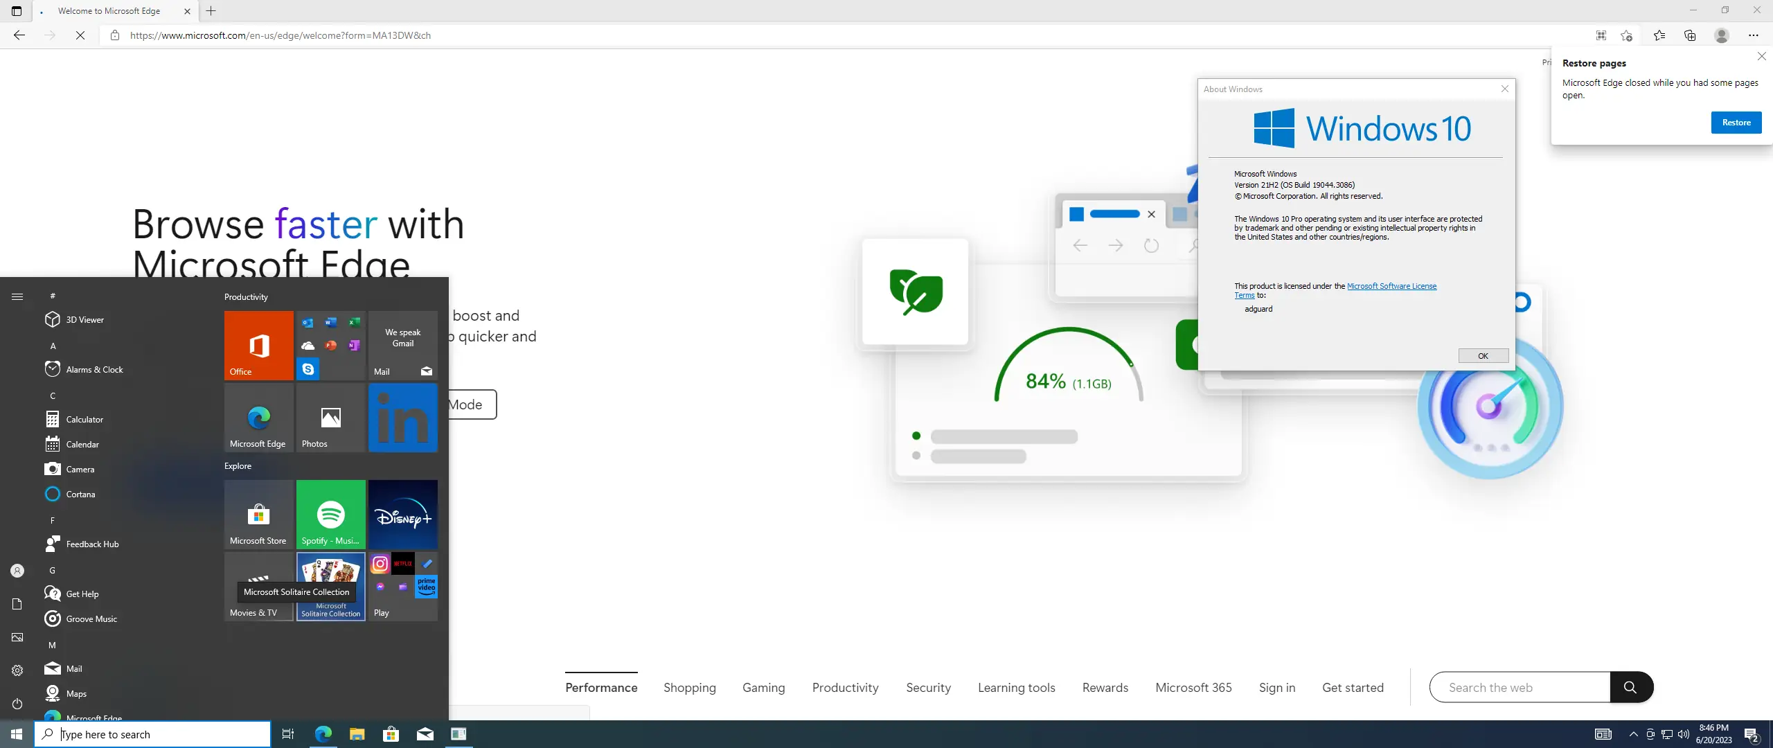Click the Office tile
Image resolution: width=1773 pixels, height=748 pixels.
tap(258, 345)
